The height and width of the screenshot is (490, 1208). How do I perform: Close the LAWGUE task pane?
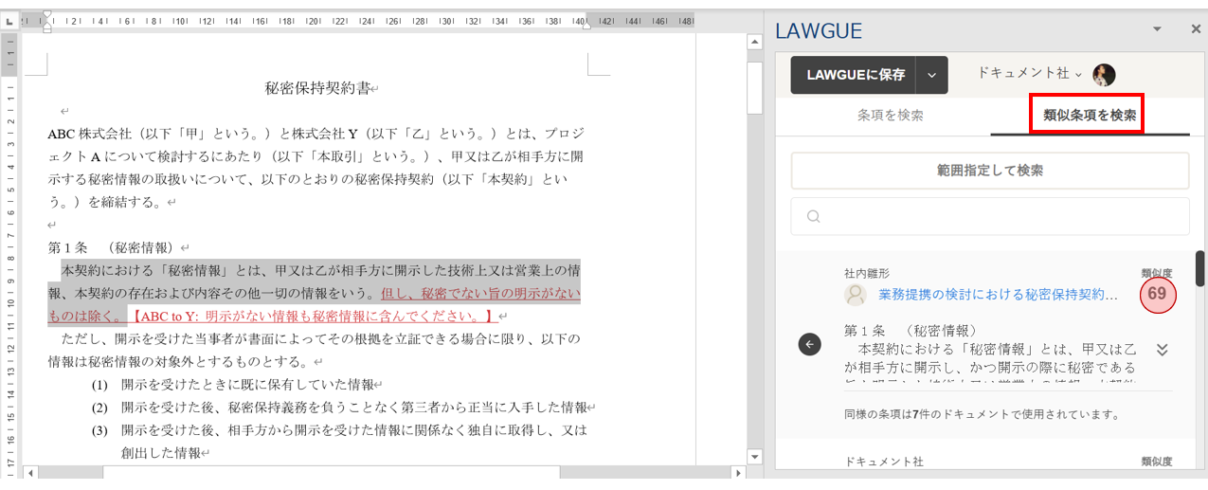(x=1195, y=29)
